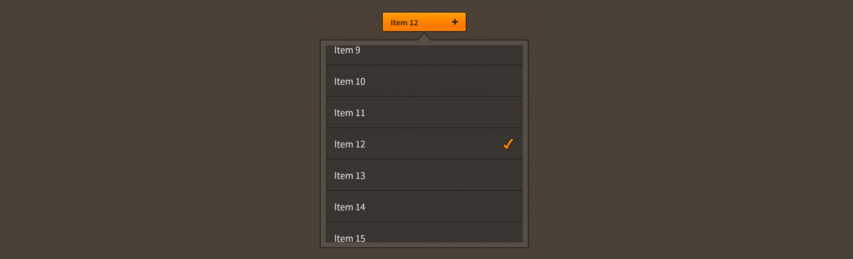Click the dropdown popup's bottom border frame
853x259 pixels.
click(x=424, y=245)
